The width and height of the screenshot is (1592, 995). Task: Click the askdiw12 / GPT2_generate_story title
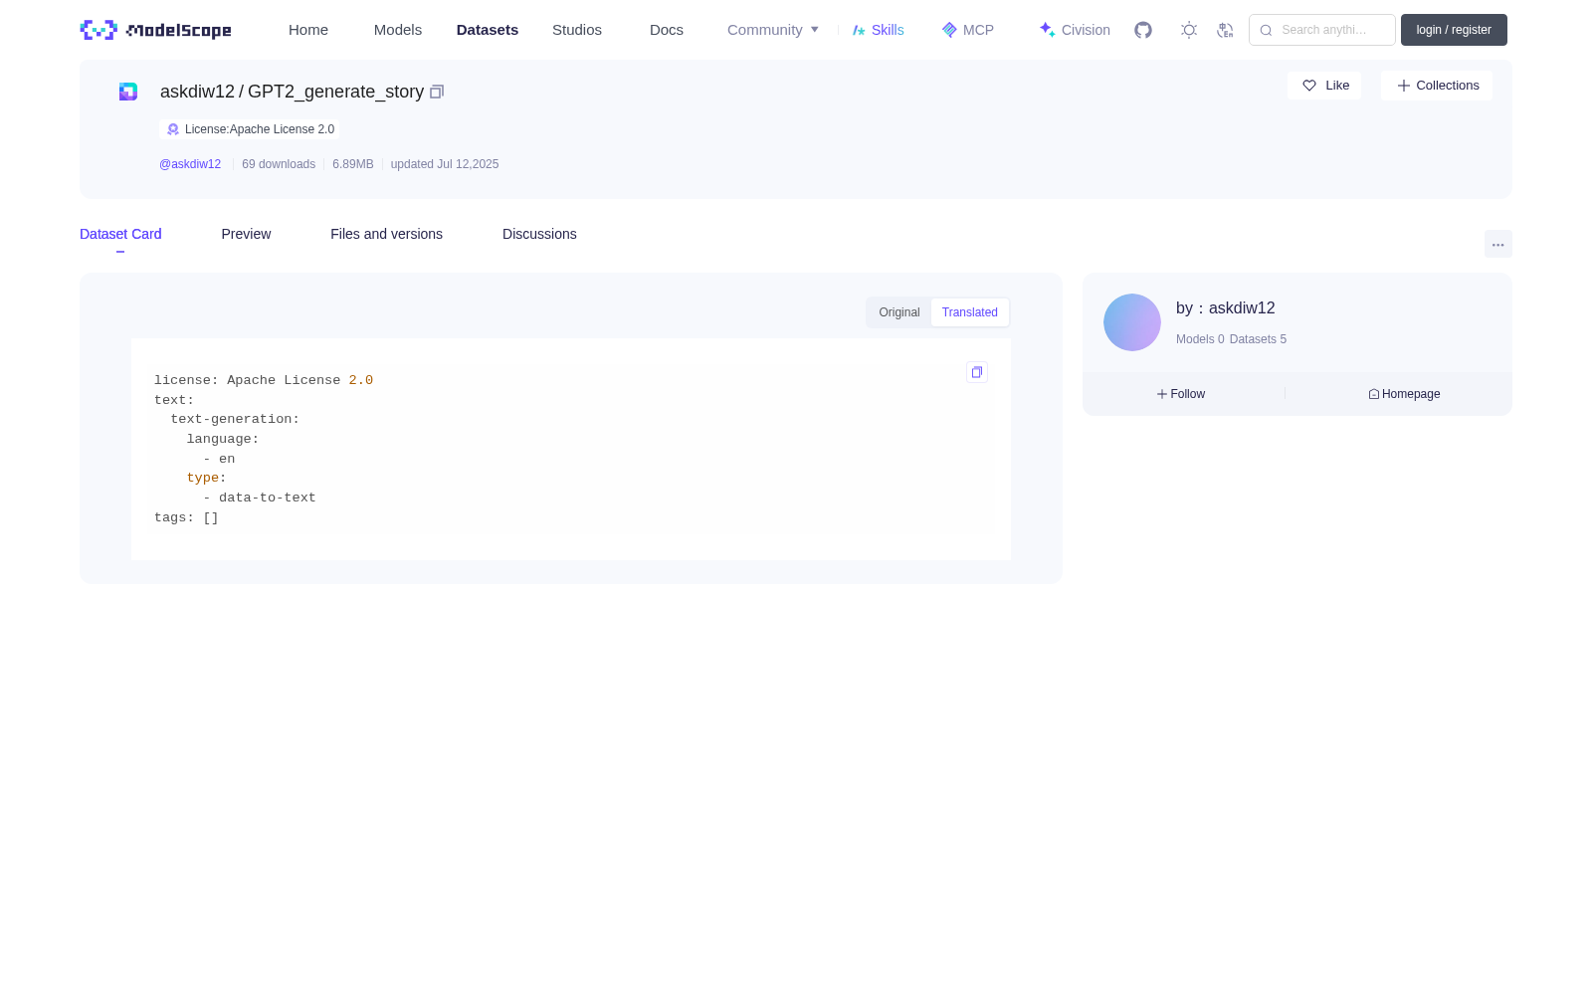[292, 92]
